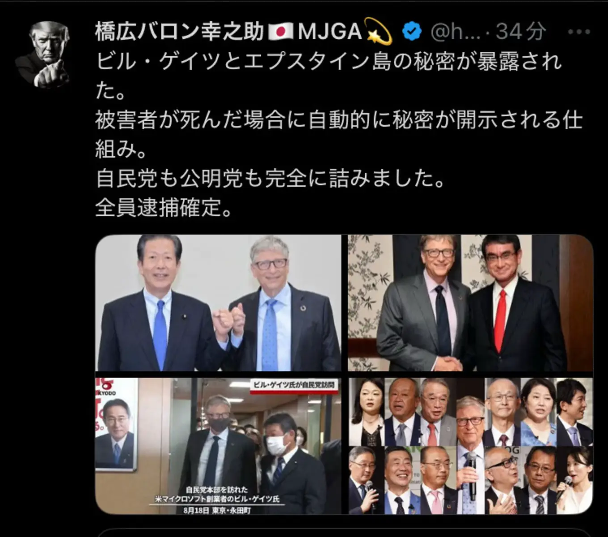Click the line 自民党も公明党も完全に詰みました。
The height and width of the screenshot is (537, 608).
[x=271, y=179]
